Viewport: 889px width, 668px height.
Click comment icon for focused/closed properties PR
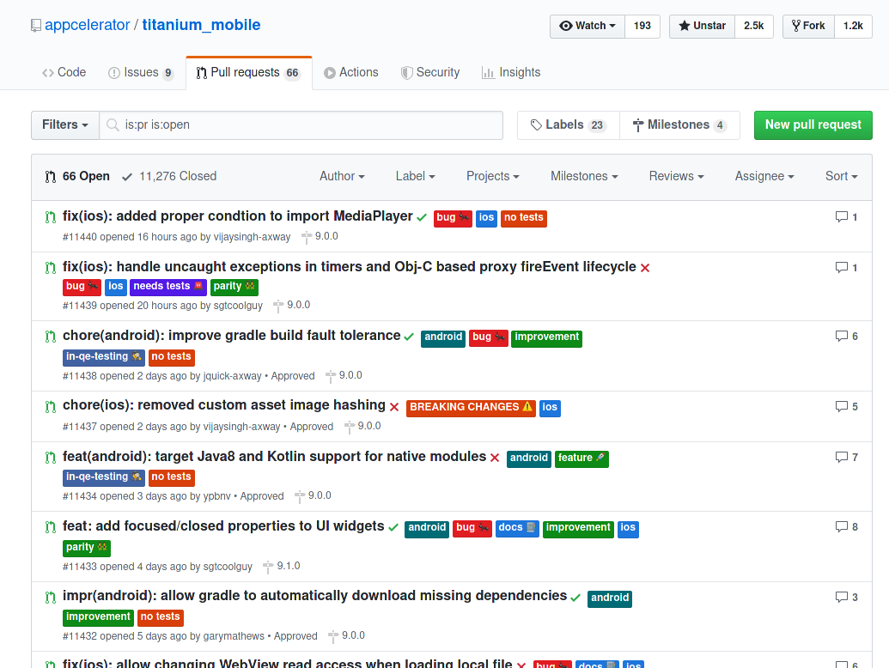coord(842,526)
